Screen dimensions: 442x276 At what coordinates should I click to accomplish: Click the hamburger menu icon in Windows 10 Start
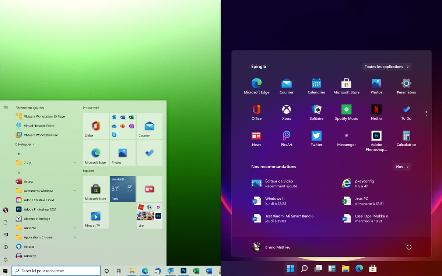[x=6, y=108]
